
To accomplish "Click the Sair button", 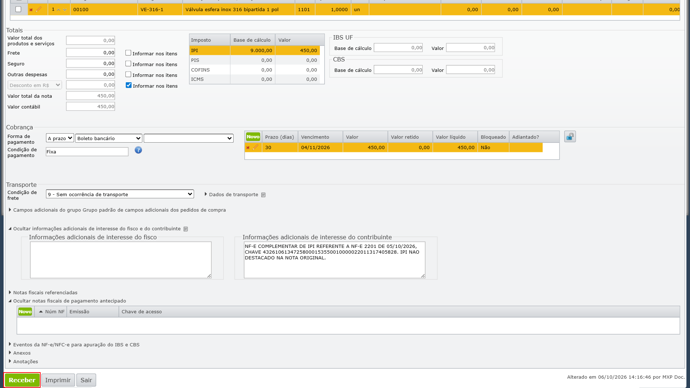I will [x=86, y=380].
